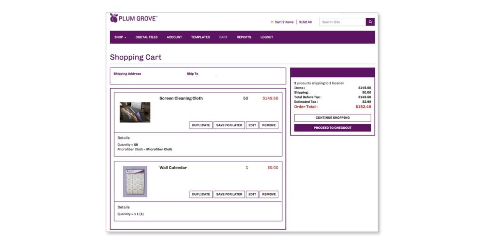This screenshot has height=245, width=493.
Task: Click the Cart 2 items link
Action: pyautogui.click(x=284, y=22)
